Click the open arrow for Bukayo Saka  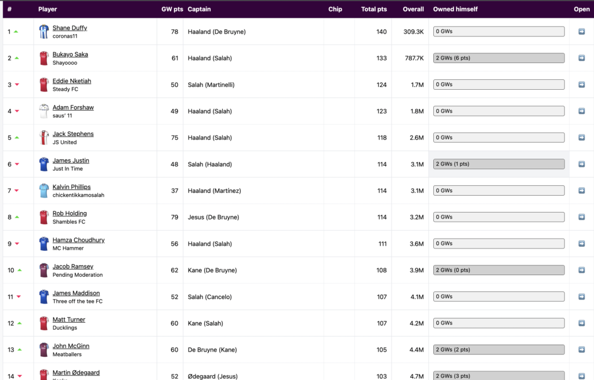point(581,59)
